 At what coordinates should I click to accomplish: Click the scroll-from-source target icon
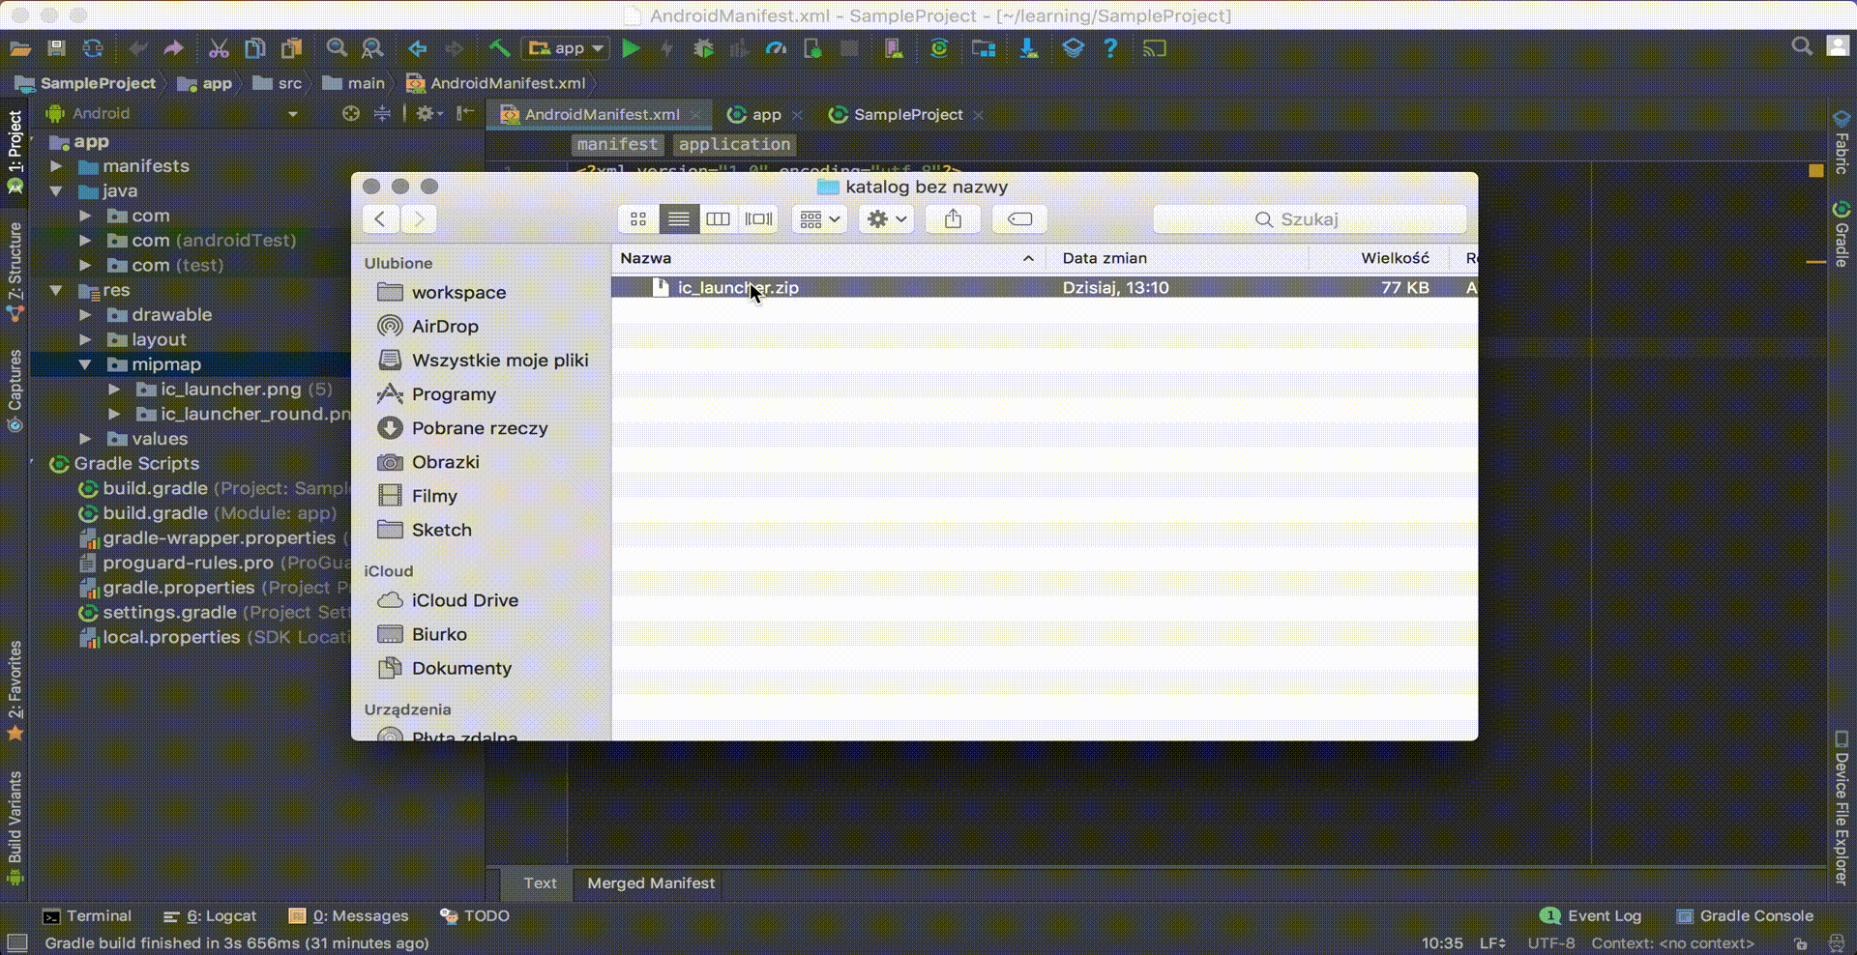pyautogui.click(x=351, y=113)
